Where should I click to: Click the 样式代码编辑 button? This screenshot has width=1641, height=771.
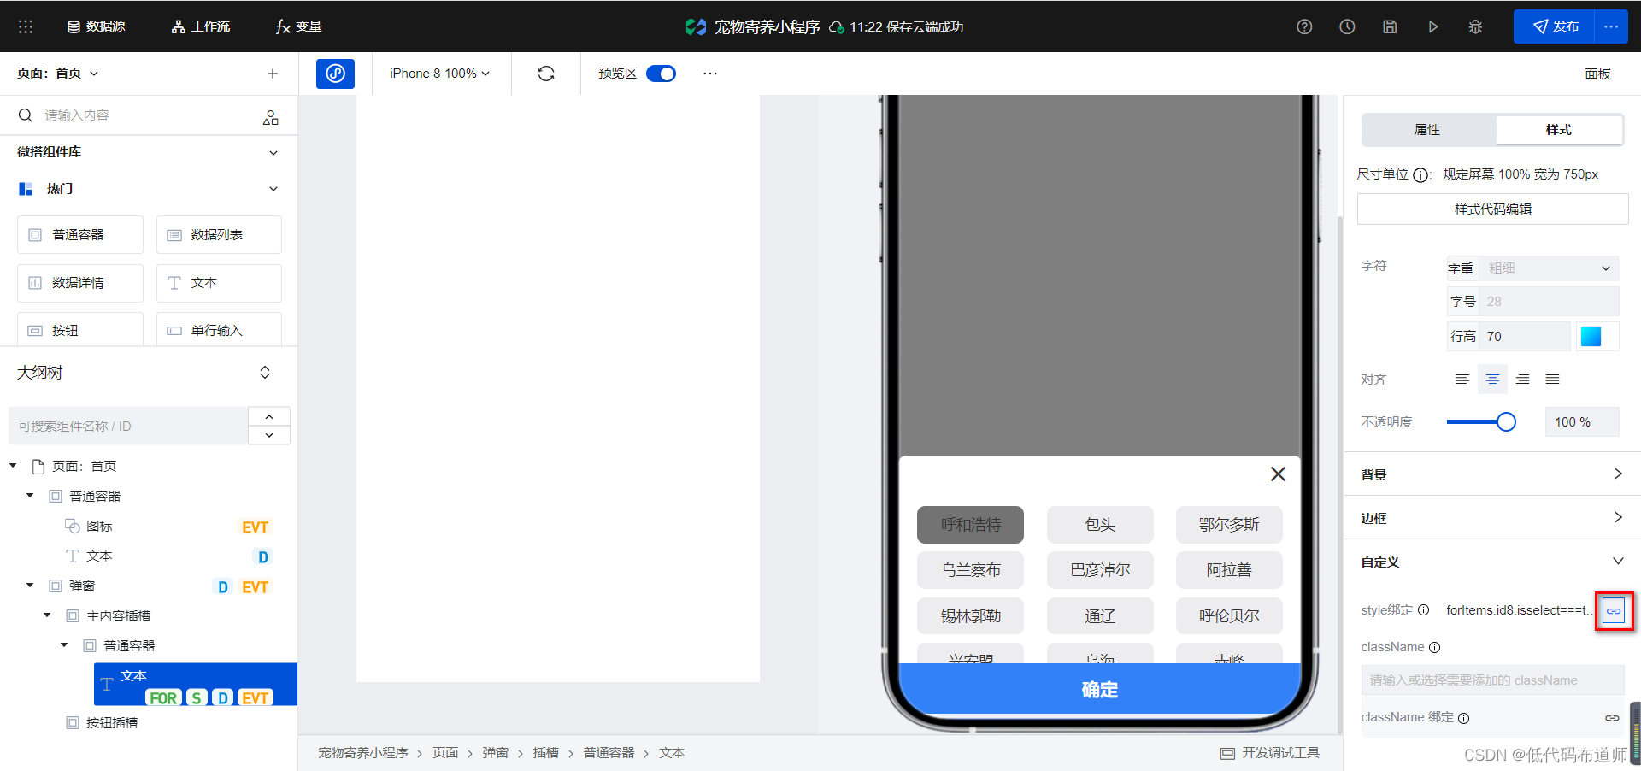1492,209
